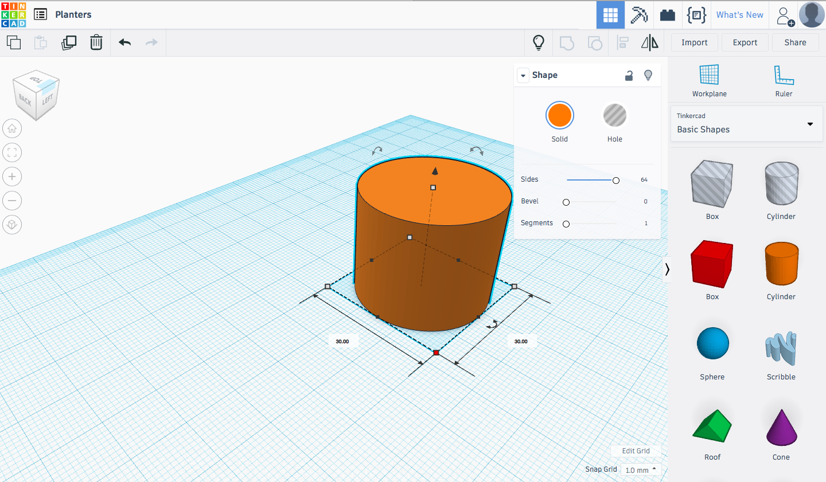Screen dimensions: 826x482
Task: Click the Tinkercad logo
Action: (14, 14)
